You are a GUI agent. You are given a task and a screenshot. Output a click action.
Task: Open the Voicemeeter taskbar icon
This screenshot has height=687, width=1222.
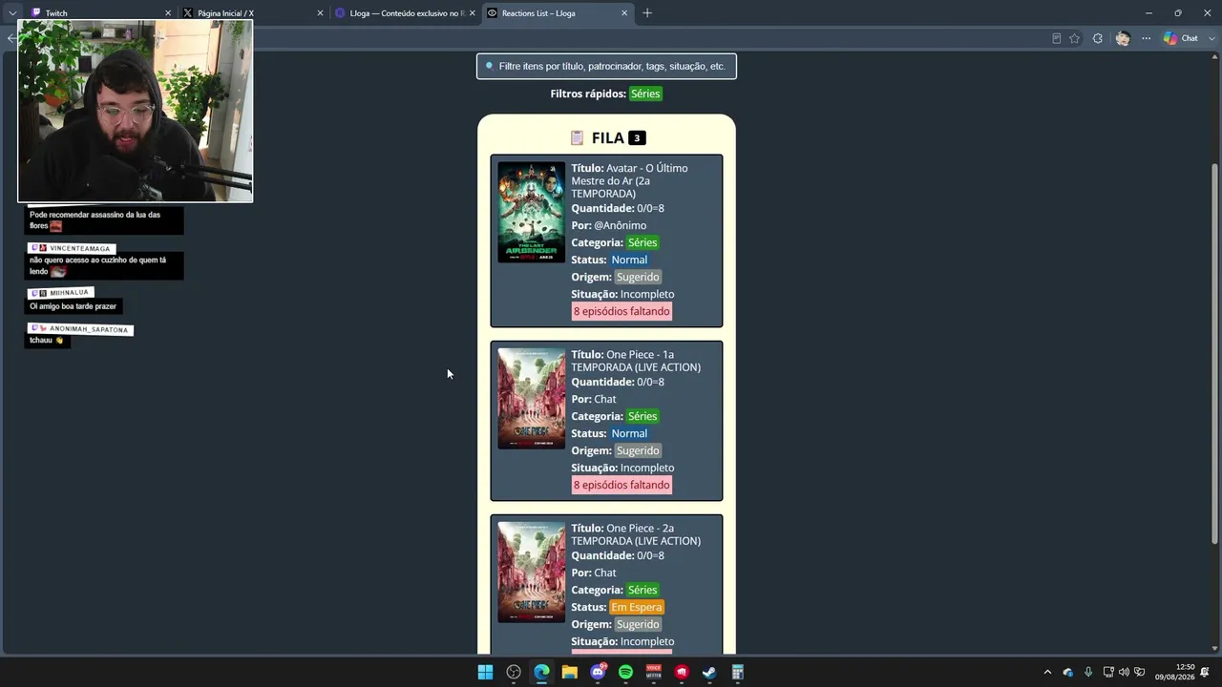pos(654,672)
